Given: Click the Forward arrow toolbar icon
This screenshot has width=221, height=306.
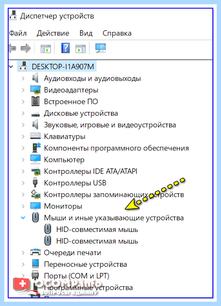Looking at the screenshot, I should [x=26, y=48].
